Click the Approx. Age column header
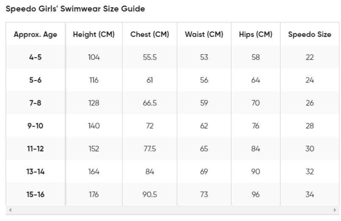This screenshot has width=341, height=221. click(35, 34)
